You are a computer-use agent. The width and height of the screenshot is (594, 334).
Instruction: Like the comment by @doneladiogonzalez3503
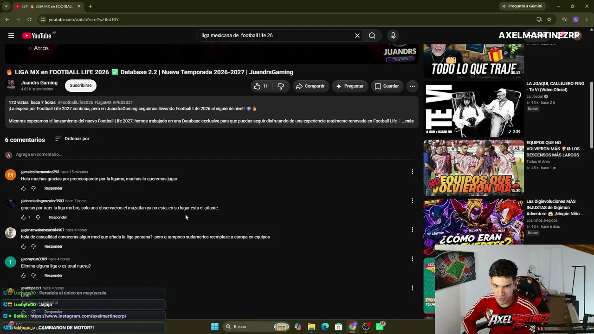coord(23,218)
